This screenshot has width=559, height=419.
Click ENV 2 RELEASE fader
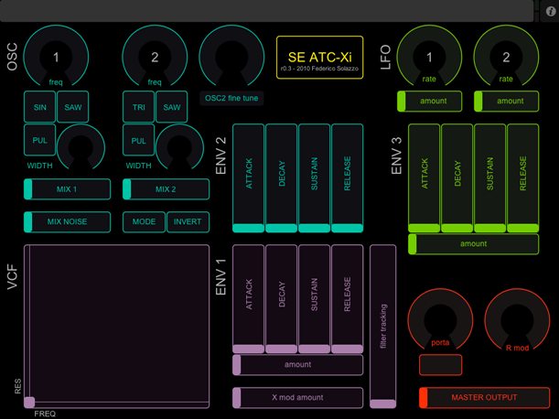coord(348,178)
